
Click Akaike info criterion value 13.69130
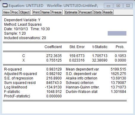[x=118, y=78]
